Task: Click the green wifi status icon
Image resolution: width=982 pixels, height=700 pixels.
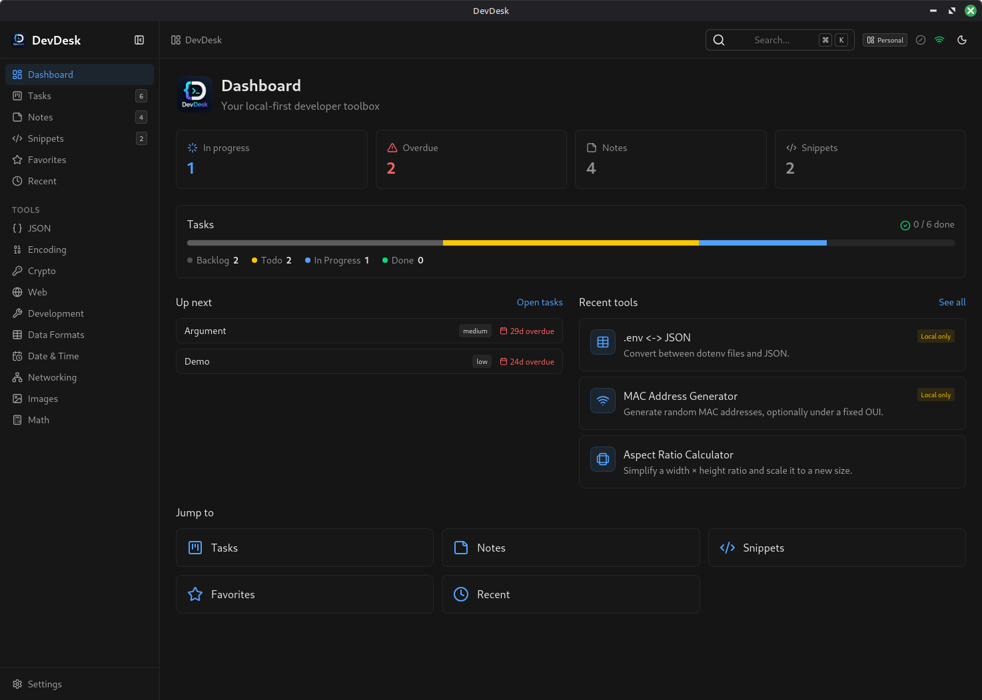Action: click(x=939, y=40)
